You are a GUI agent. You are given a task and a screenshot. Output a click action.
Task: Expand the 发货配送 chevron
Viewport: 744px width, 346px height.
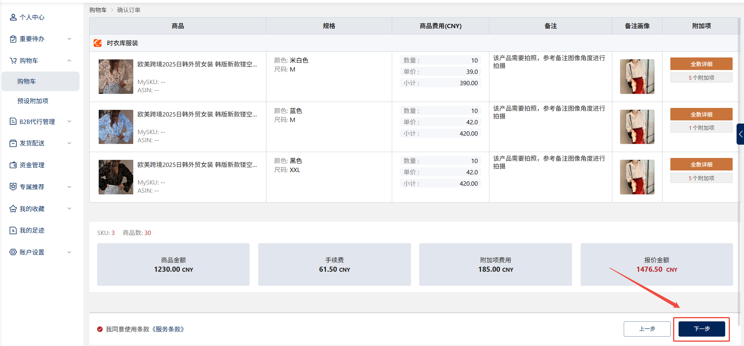tap(69, 143)
